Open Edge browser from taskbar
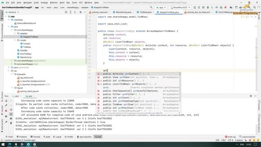 pos(9,144)
